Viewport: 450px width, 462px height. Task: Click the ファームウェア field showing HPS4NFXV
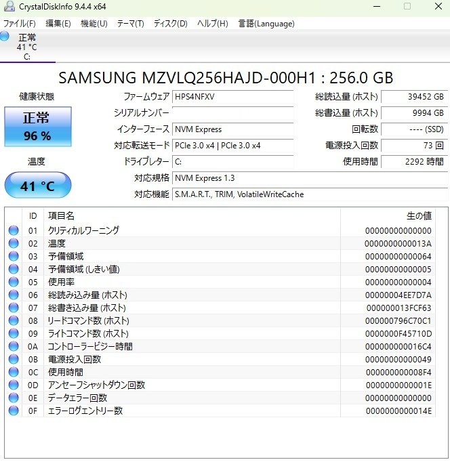click(233, 97)
